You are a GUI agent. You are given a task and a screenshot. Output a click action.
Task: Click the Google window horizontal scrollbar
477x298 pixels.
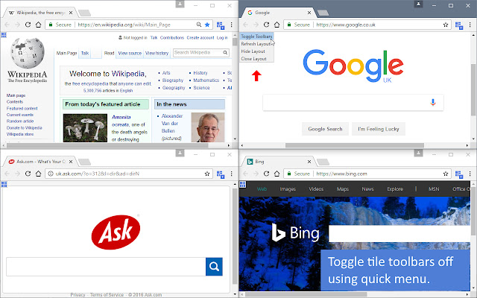click(x=355, y=145)
